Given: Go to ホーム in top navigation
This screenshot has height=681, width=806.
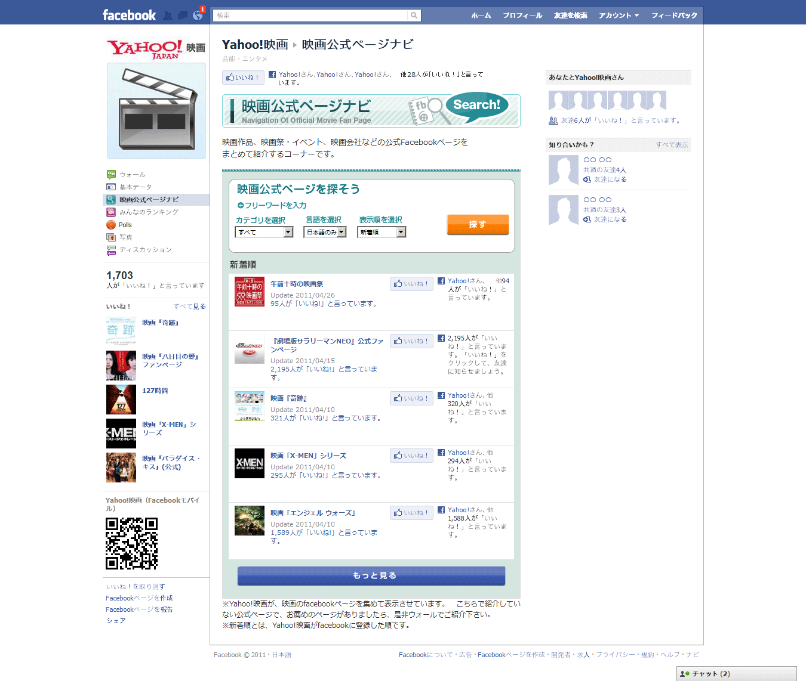Looking at the screenshot, I should tap(481, 16).
